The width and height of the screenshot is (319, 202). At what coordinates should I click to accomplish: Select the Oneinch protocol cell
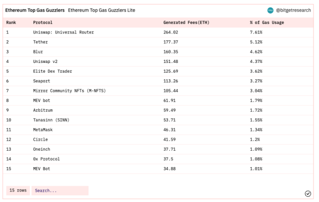click(x=41, y=149)
